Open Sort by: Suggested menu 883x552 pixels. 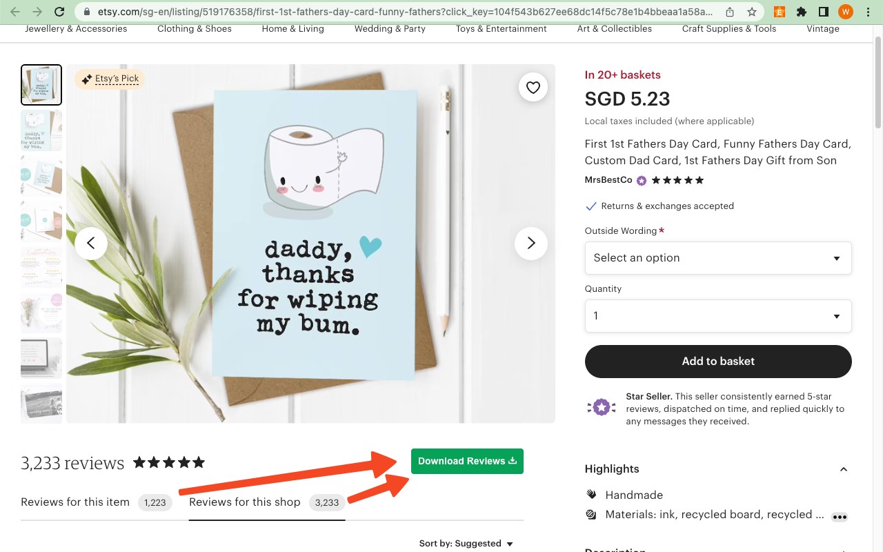pyautogui.click(x=466, y=544)
